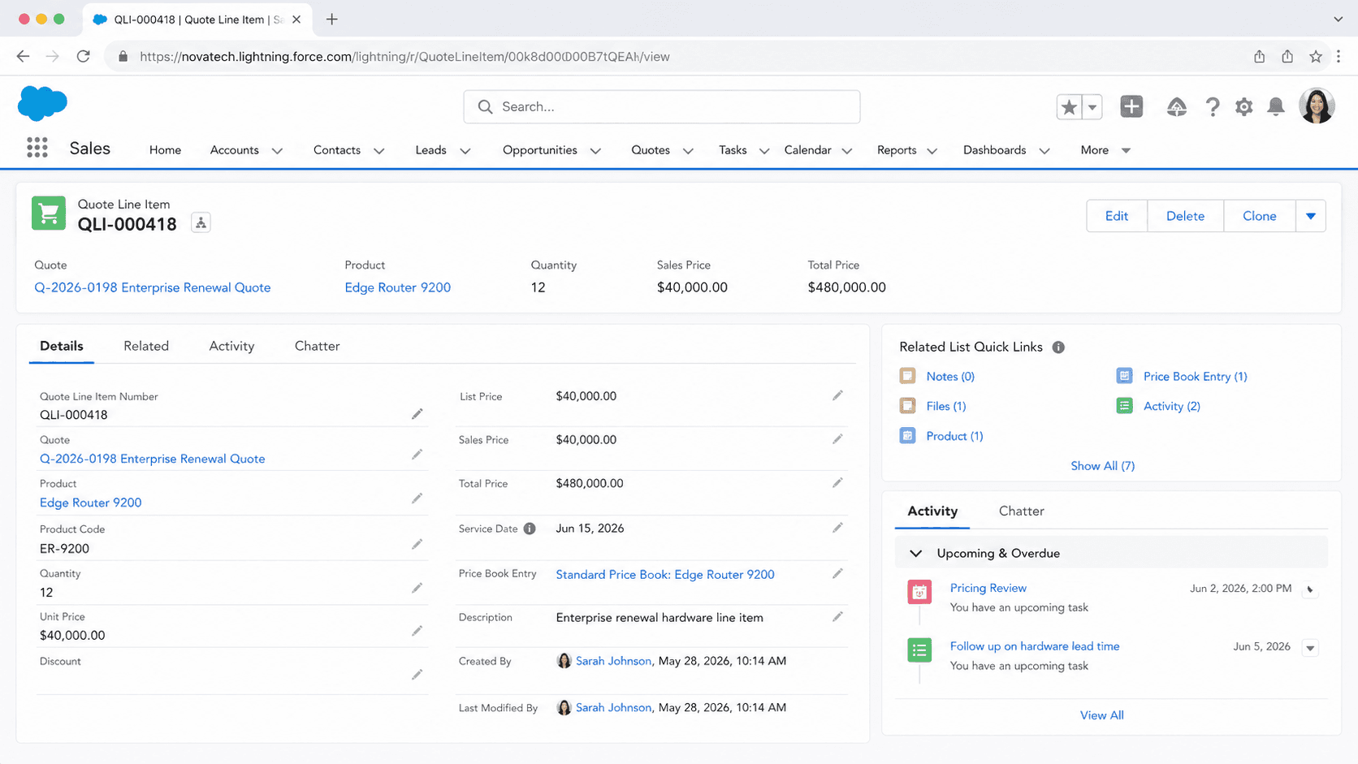
Task: Open the Leads nav item
Action: coord(430,150)
